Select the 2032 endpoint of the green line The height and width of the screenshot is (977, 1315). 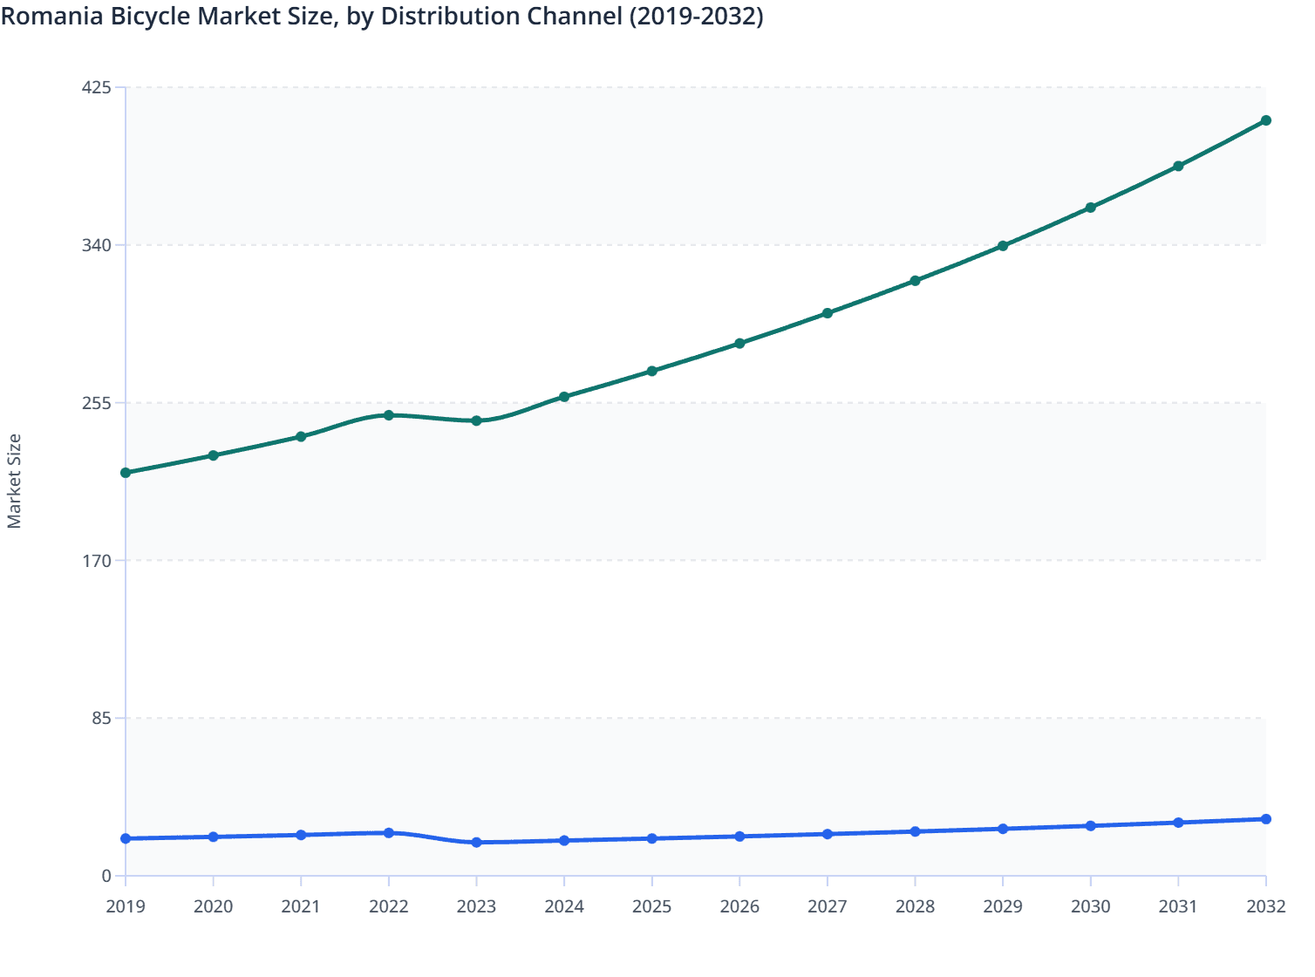(1266, 120)
